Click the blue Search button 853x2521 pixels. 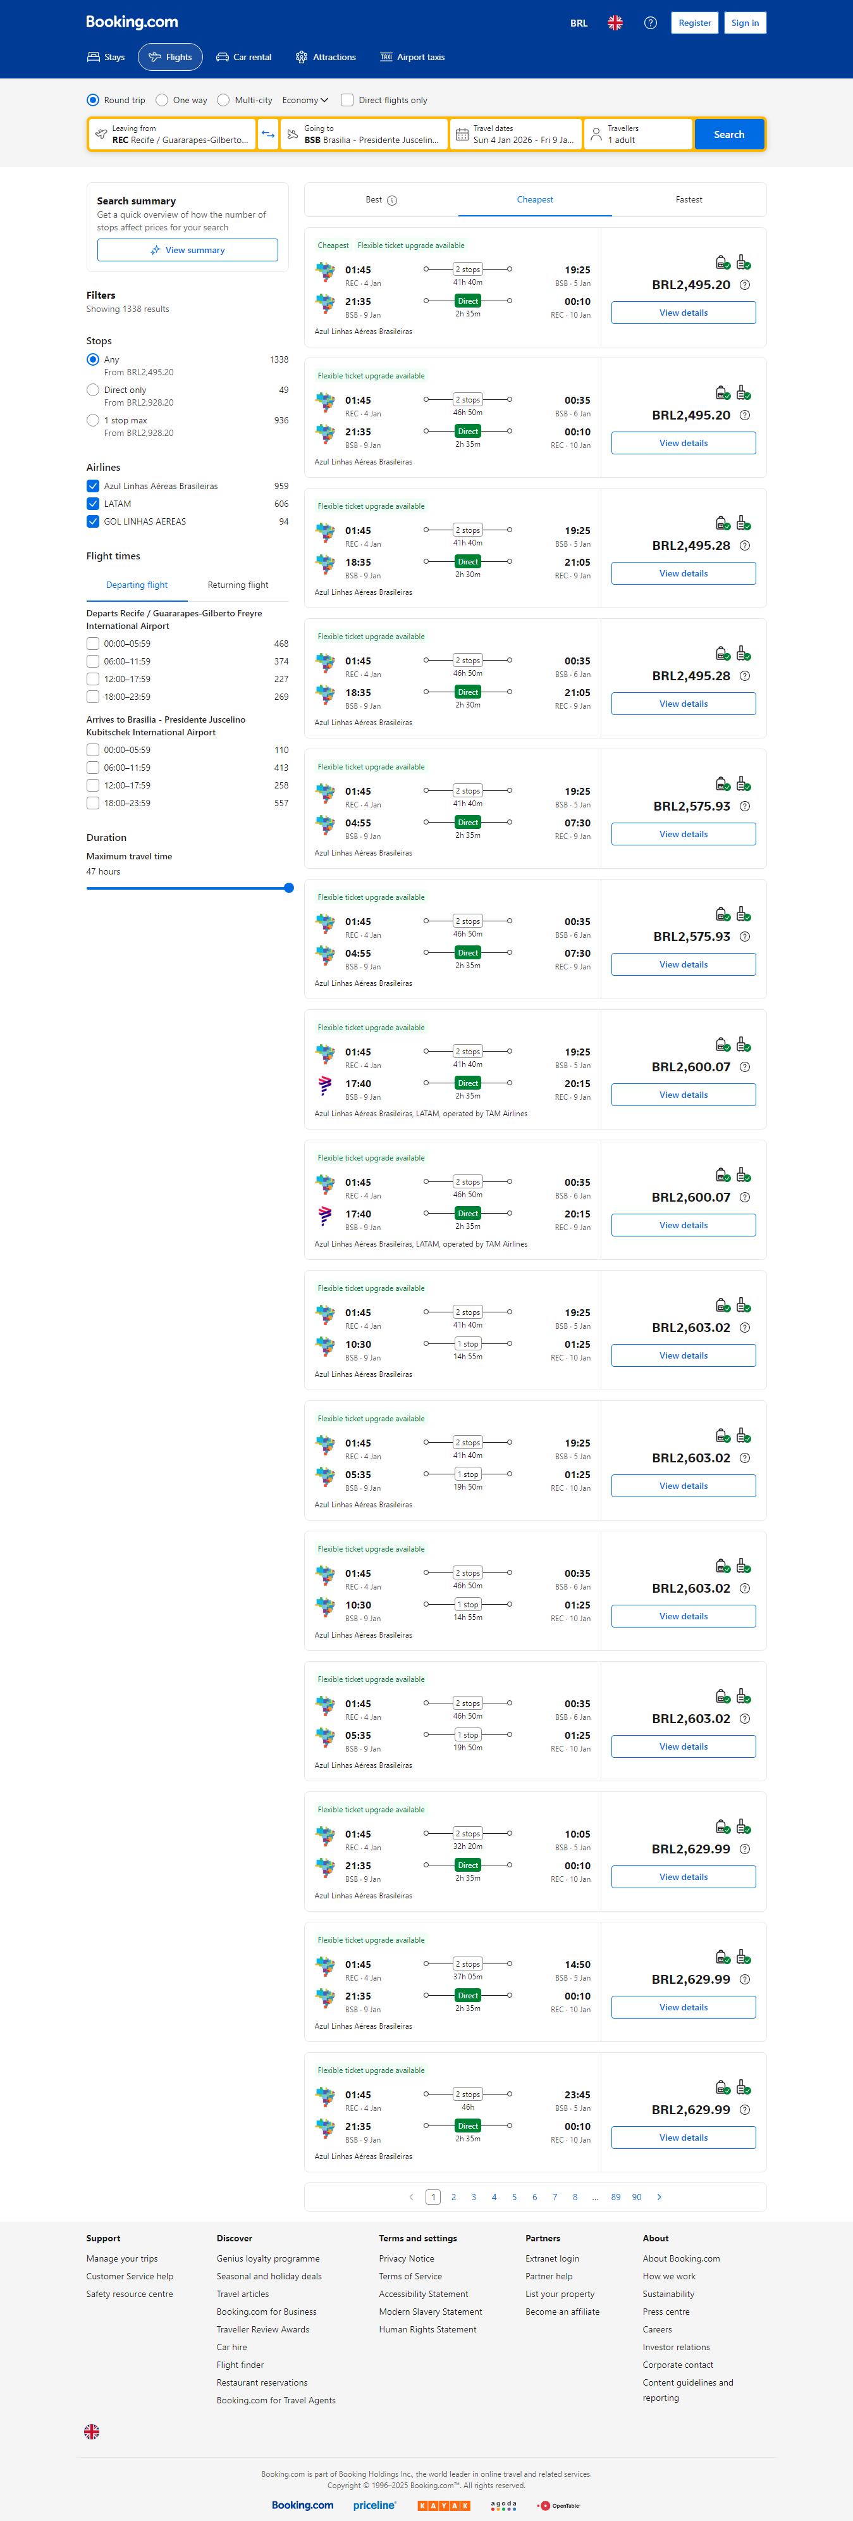point(729,134)
